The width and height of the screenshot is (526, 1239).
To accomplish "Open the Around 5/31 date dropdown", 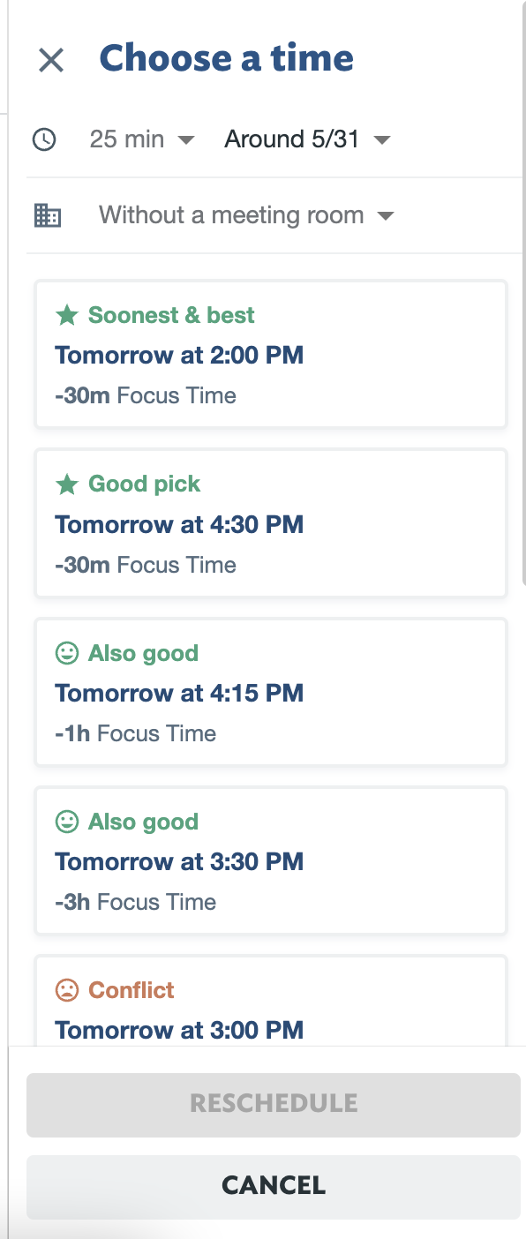I will pyautogui.click(x=307, y=139).
